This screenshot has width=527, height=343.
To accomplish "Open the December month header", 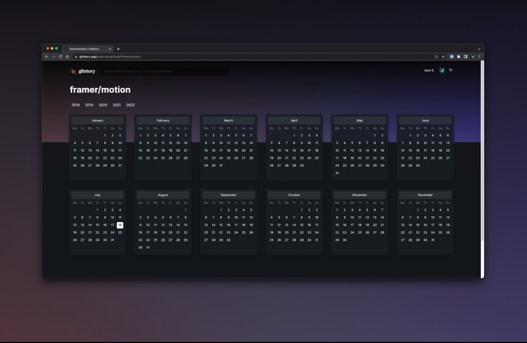I will pyautogui.click(x=425, y=195).
